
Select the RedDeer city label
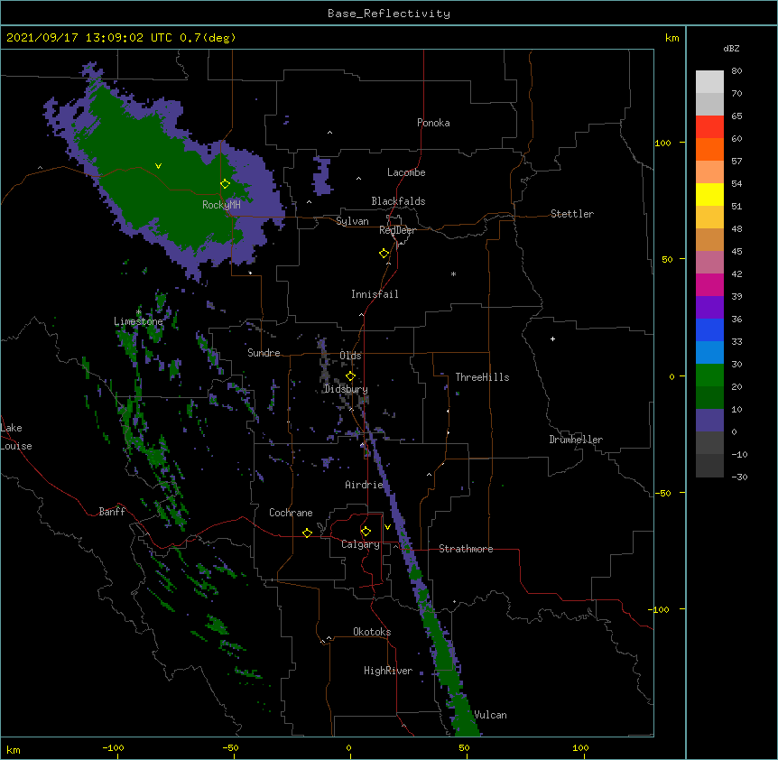[397, 230]
